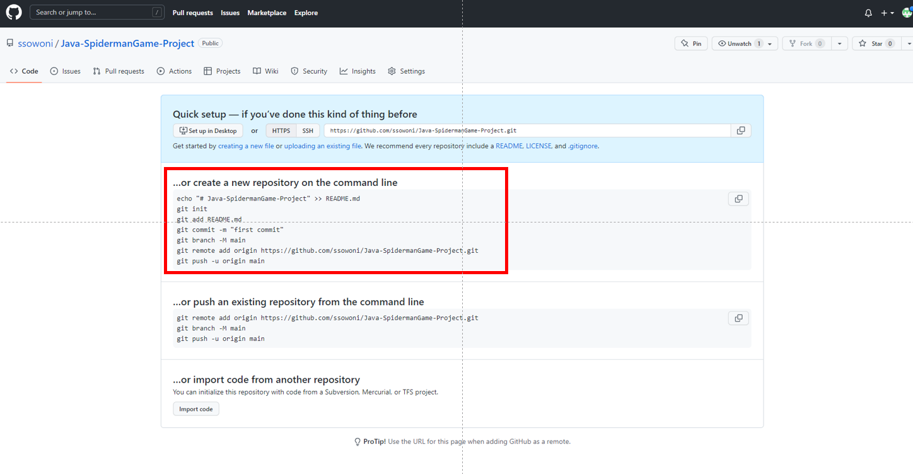This screenshot has width=913, height=474.
Task: Open the ssowoni owner profile link
Action: coord(36,43)
